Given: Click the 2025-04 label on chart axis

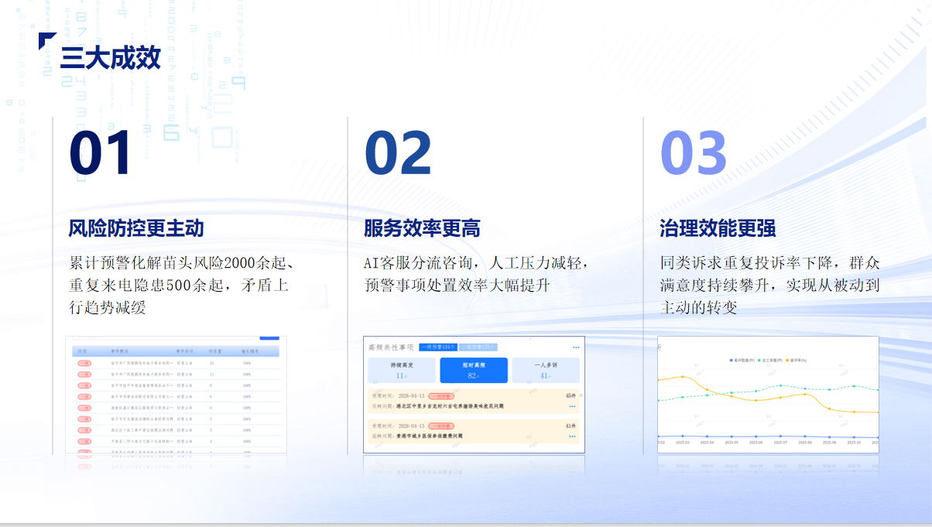Looking at the screenshot, I should 707,443.
